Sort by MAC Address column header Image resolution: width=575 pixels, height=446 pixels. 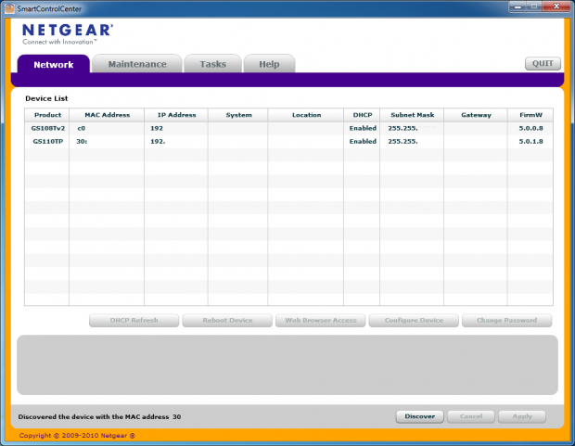coord(108,115)
